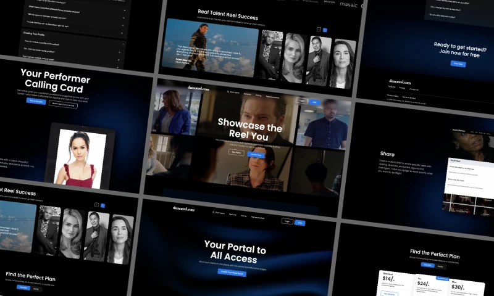Click the 'Share' heading in the right panel
This screenshot has width=494, height=296.
(x=387, y=154)
